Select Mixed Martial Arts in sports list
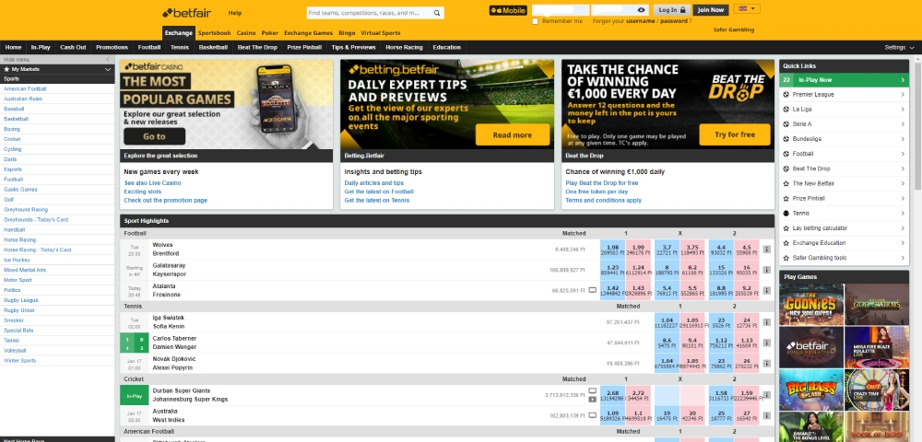Screen dimensions: 922x442 pos(25,270)
